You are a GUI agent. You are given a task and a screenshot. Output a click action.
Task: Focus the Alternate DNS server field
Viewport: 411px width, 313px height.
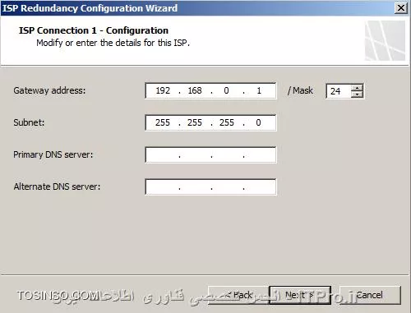tap(210, 187)
